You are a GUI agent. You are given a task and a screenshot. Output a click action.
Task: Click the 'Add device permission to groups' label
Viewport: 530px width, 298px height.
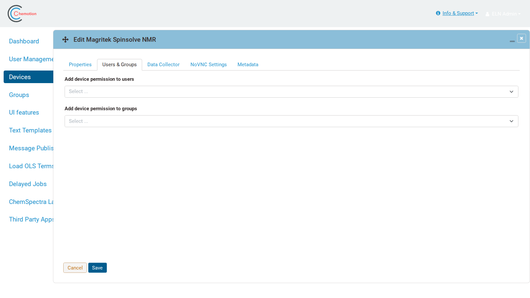[101, 109]
